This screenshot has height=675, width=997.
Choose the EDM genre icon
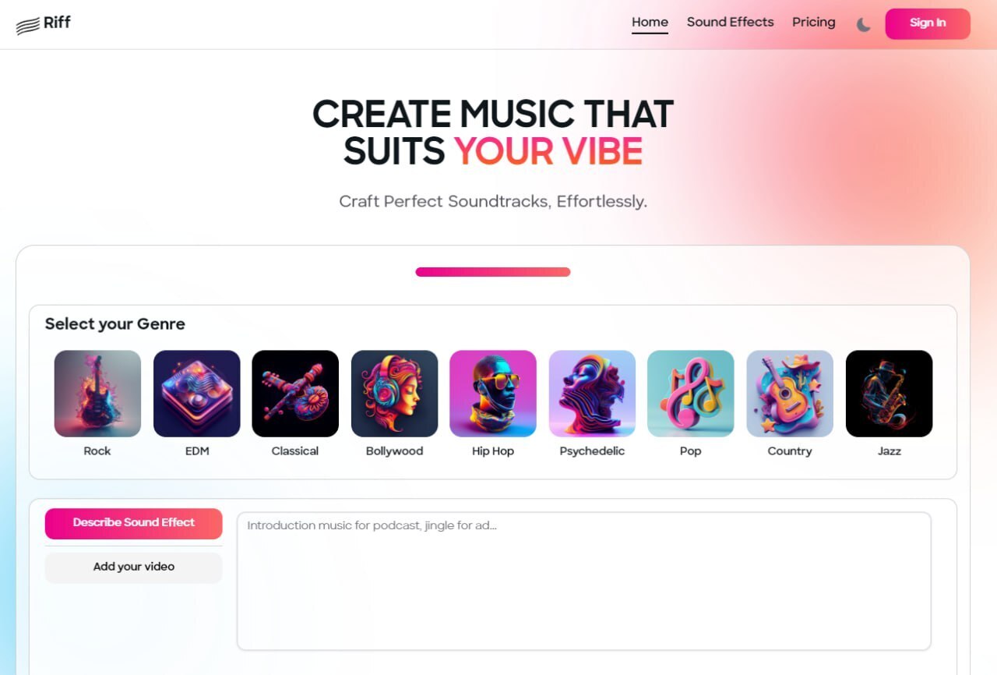[x=196, y=394]
